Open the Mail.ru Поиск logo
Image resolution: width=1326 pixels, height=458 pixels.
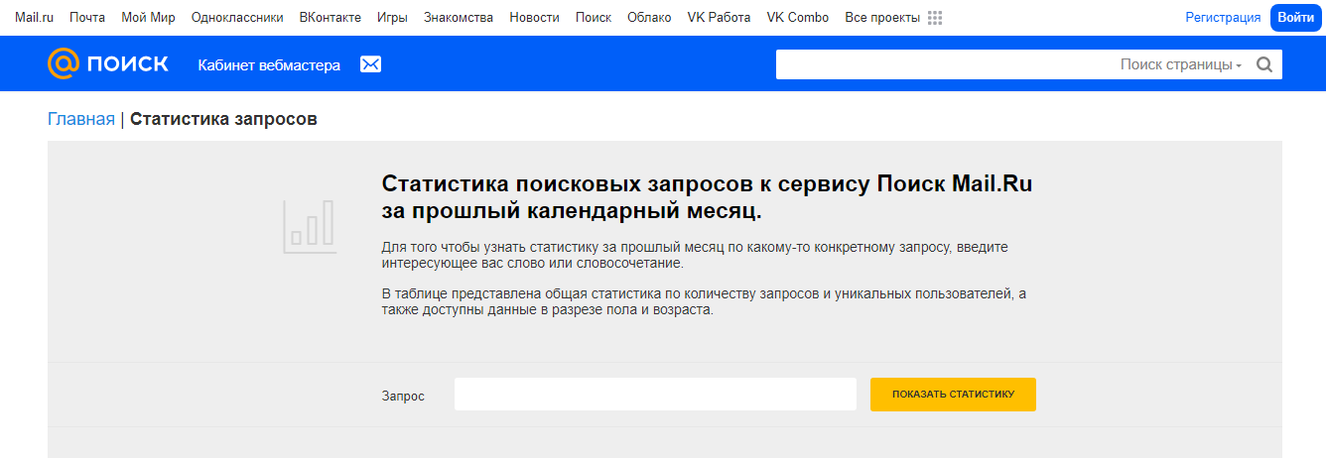[x=108, y=64]
